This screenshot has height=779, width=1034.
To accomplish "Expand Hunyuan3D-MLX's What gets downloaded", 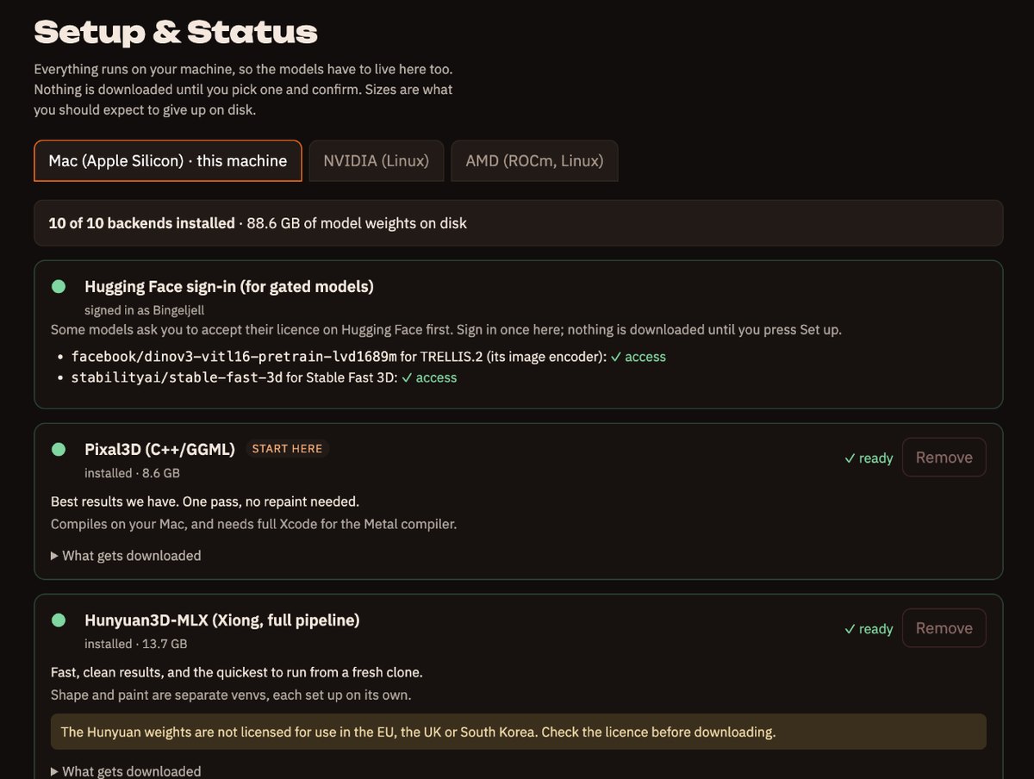I will pyautogui.click(x=126, y=771).
